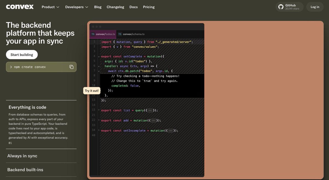Click the TS icon on schema.ts tab
The width and height of the screenshot is (329, 180).
pyautogui.click(x=120, y=34)
